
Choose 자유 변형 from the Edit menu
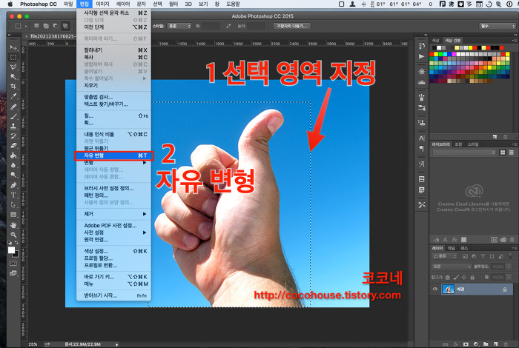113,155
